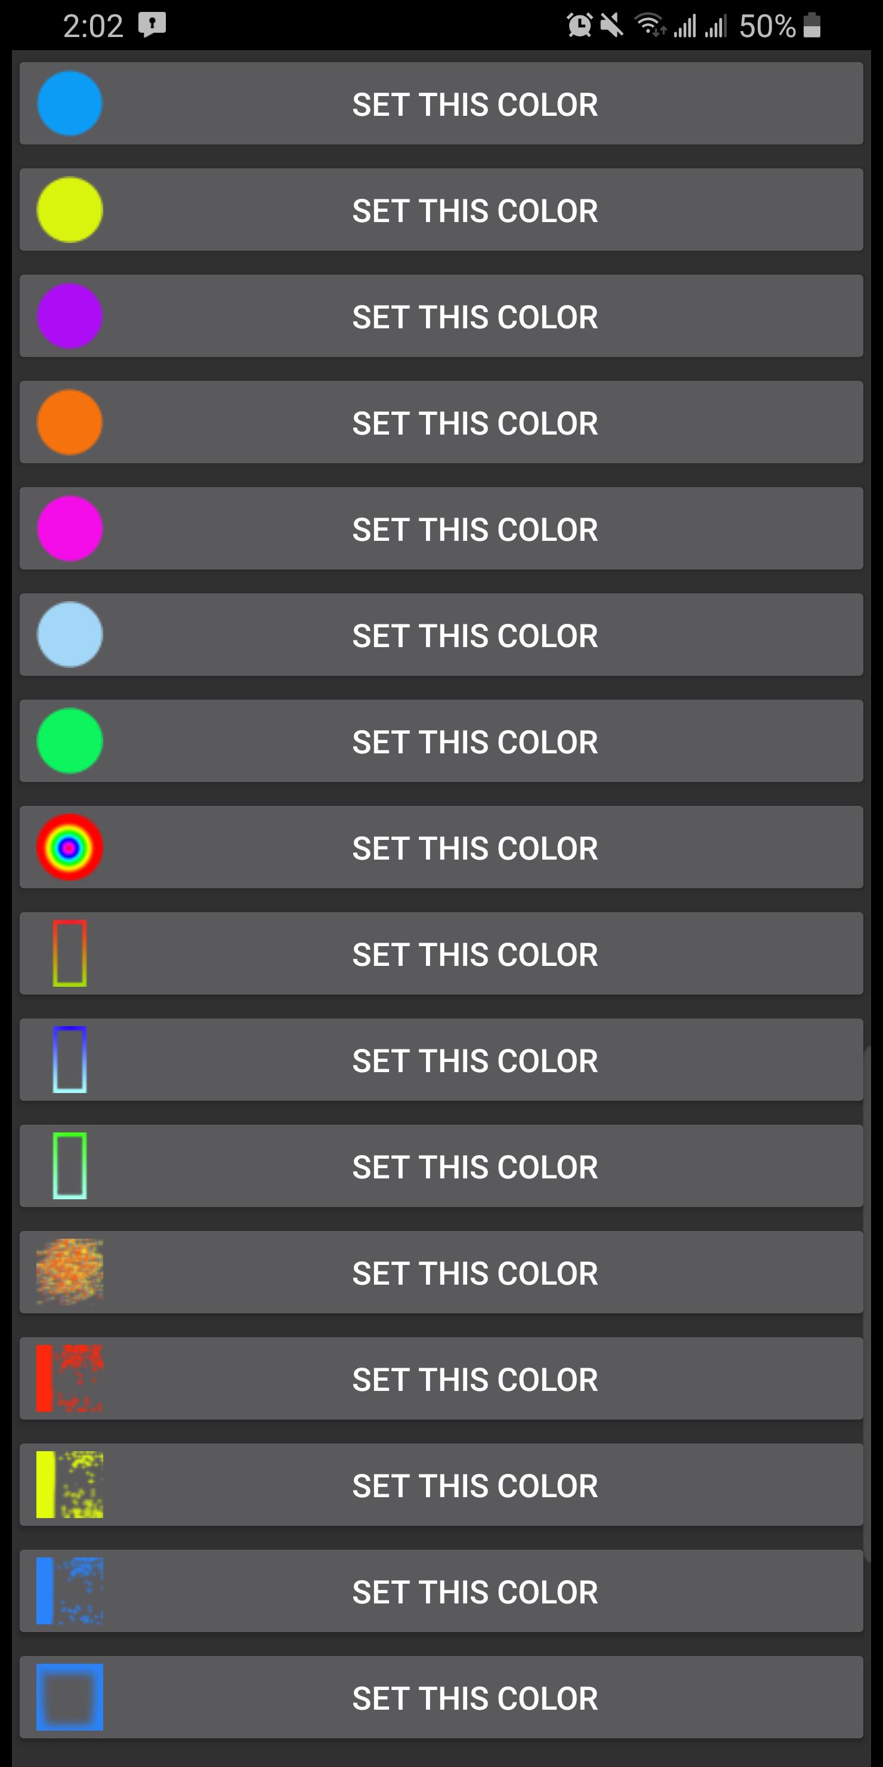Select the blue-to-cyan gradient rectangle icon
The image size is (883, 1767).
pos(69,1060)
